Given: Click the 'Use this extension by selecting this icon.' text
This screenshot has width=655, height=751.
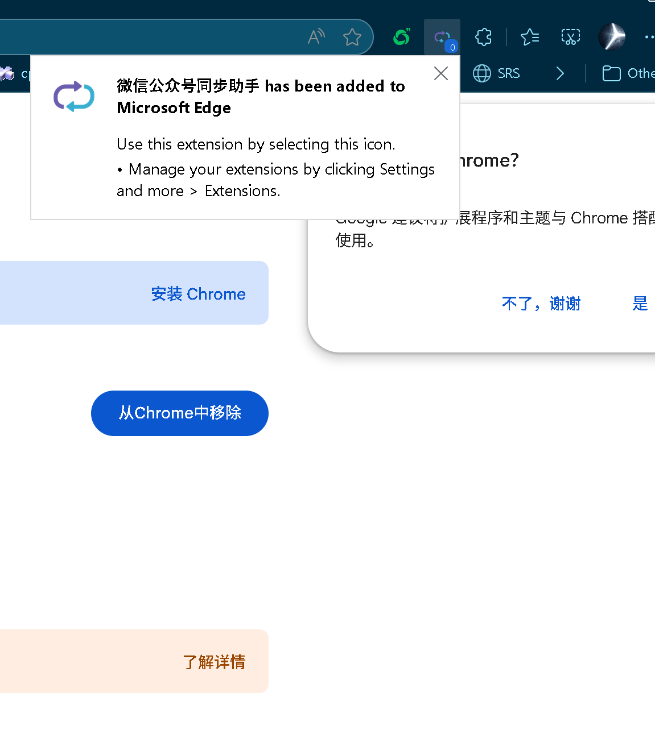Looking at the screenshot, I should point(256,144).
